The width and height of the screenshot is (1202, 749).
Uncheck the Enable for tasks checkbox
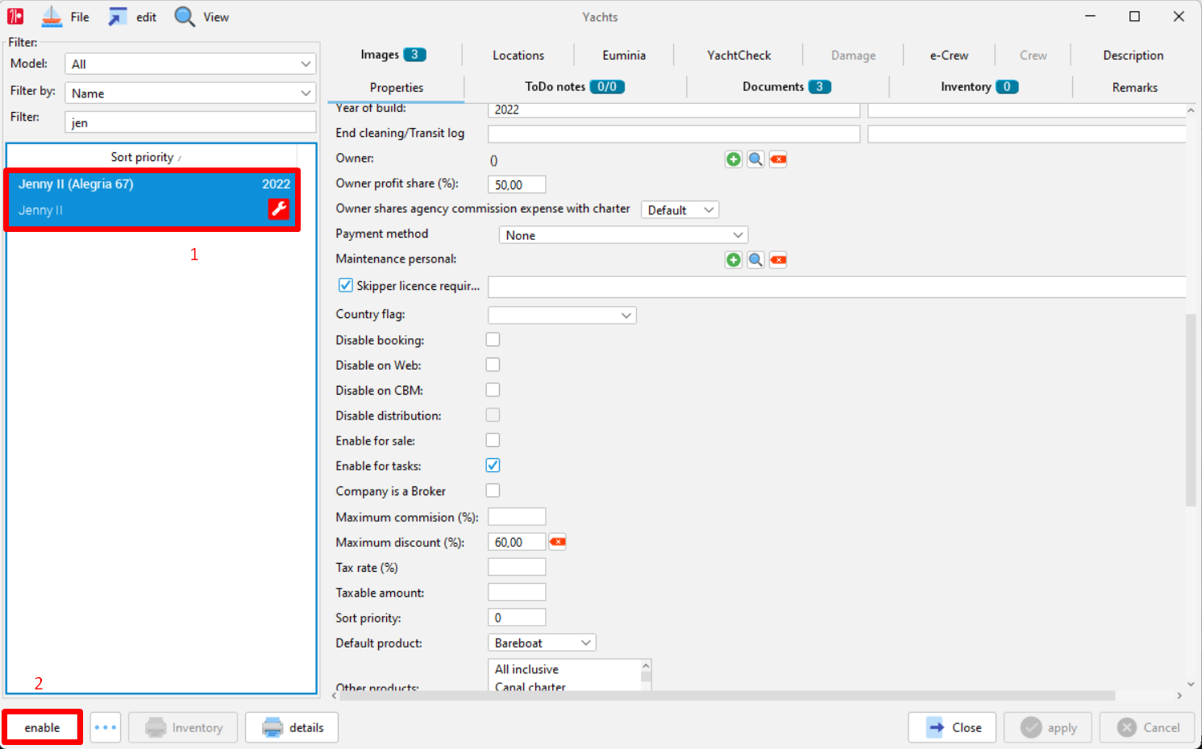pos(493,466)
